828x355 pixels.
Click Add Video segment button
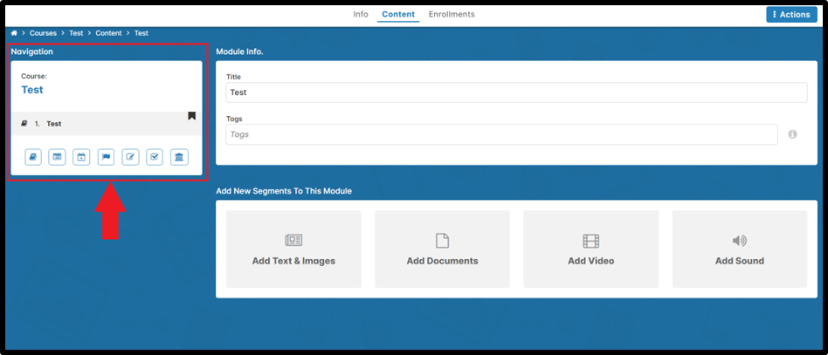590,249
